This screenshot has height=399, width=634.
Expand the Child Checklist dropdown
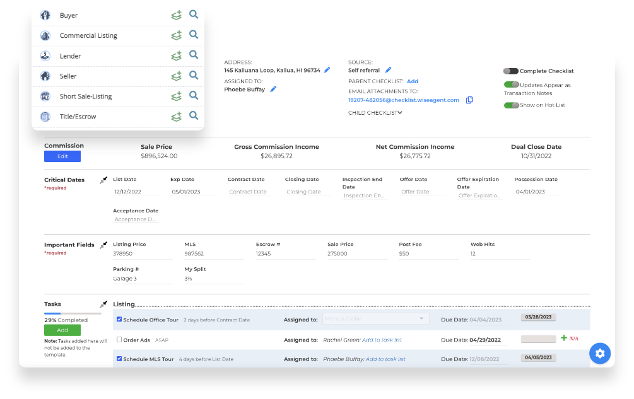click(x=375, y=113)
